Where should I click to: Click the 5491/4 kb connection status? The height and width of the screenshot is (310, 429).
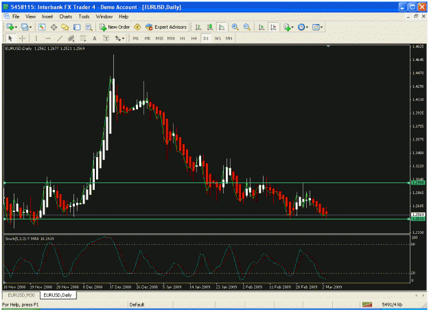click(x=392, y=305)
